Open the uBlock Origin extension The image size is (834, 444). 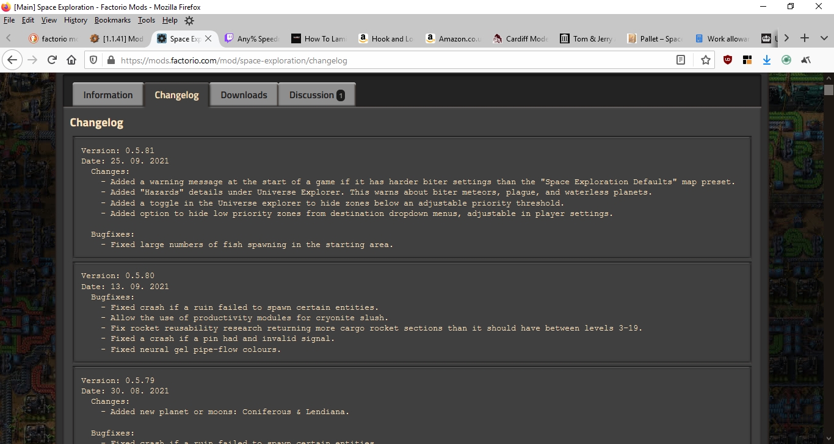[728, 60]
